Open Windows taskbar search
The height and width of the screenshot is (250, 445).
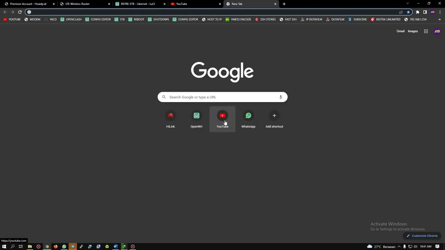13,247
